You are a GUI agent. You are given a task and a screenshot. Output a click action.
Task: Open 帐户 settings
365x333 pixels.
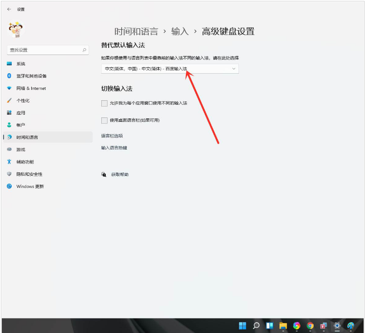[x=48, y=125]
